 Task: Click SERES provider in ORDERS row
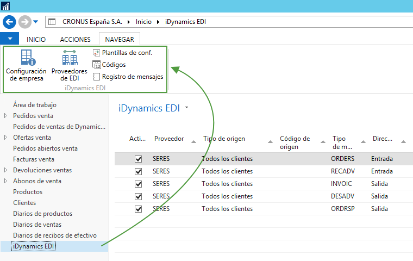161,159
